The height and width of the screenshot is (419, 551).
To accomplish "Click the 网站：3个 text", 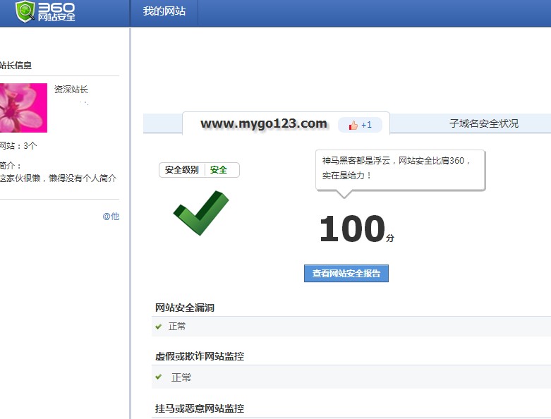I will point(18,145).
